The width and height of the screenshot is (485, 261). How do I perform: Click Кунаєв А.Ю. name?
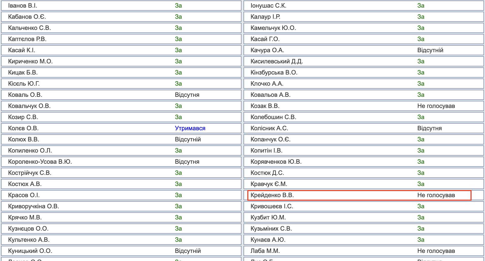coord(268,240)
